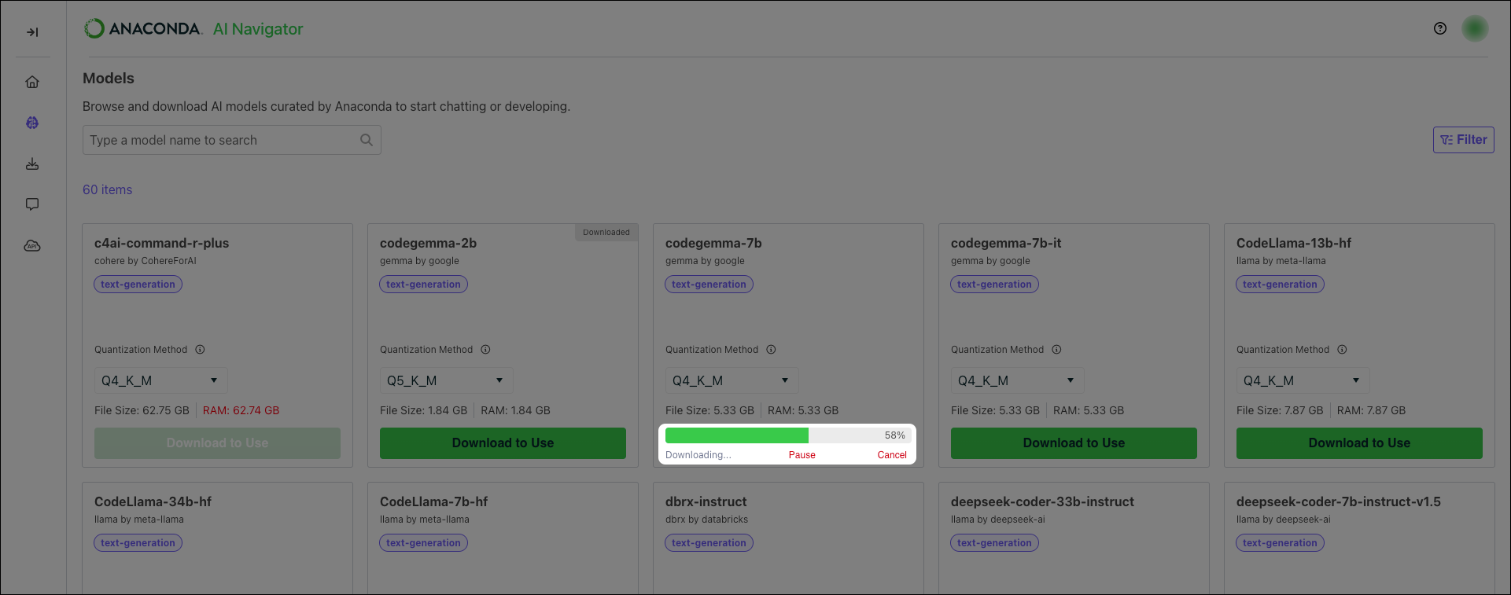The image size is (1511, 595).
Task: Select the codegemma-7b title
Action: tap(714, 244)
